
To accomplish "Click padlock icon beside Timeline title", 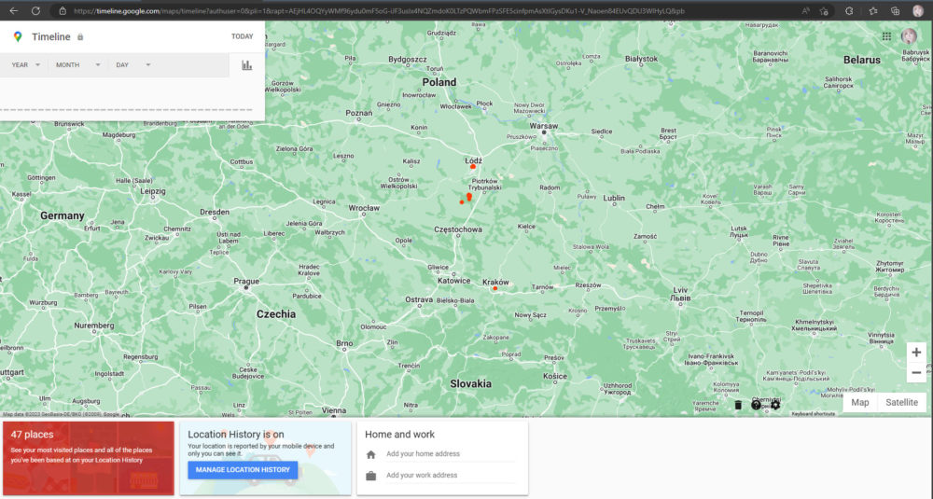I will [80, 37].
